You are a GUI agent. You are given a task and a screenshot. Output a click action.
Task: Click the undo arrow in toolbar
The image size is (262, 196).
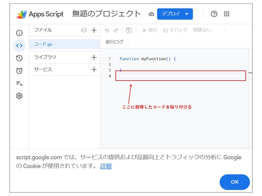tap(107, 30)
